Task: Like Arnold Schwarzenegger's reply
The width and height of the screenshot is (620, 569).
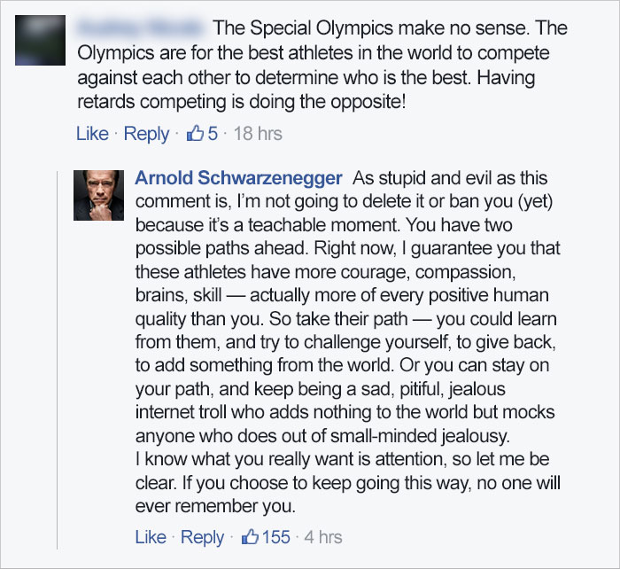Action: click(151, 537)
